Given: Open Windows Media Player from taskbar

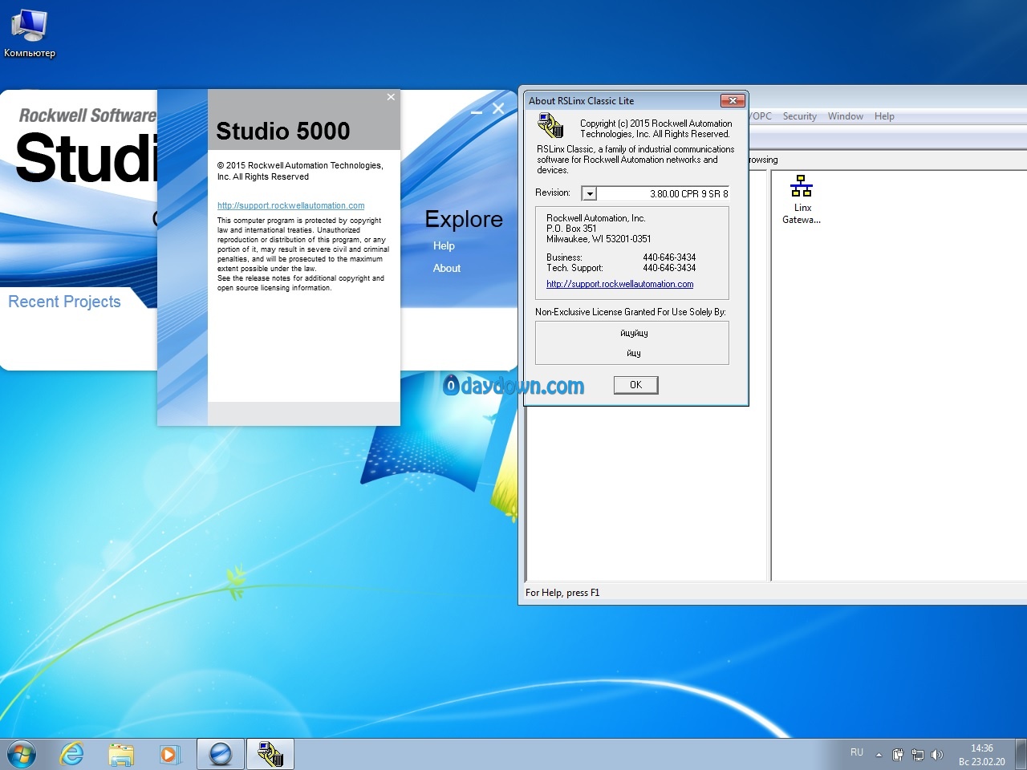Looking at the screenshot, I should pos(169,755).
